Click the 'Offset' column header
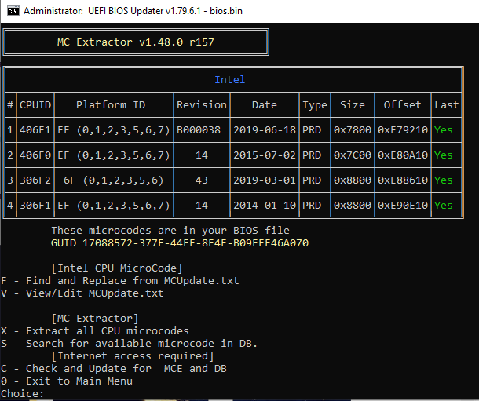 pos(403,105)
